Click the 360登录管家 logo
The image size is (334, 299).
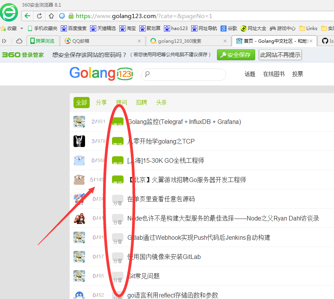coord(23,55)
